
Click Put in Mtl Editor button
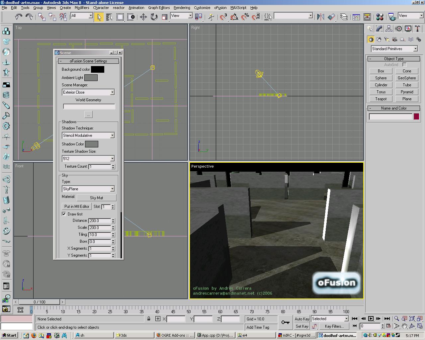pos(77,207)
